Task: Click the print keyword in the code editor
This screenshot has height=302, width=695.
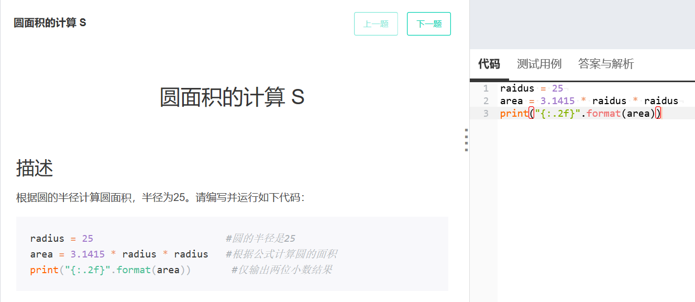Action: coord(514,114)
